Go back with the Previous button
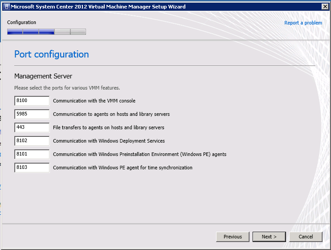 click(x=233, y=237)
